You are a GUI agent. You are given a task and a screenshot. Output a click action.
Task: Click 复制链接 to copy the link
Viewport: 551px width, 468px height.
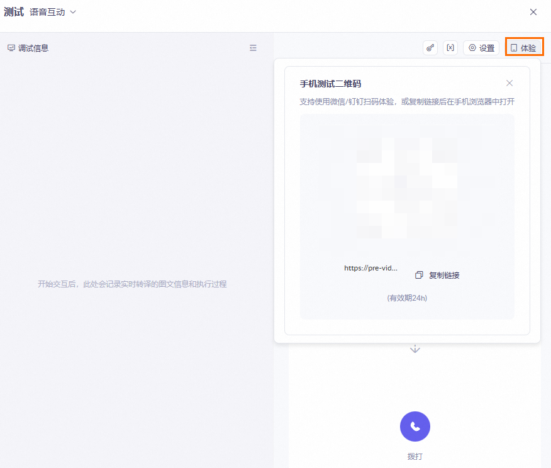tap(444, 275)
